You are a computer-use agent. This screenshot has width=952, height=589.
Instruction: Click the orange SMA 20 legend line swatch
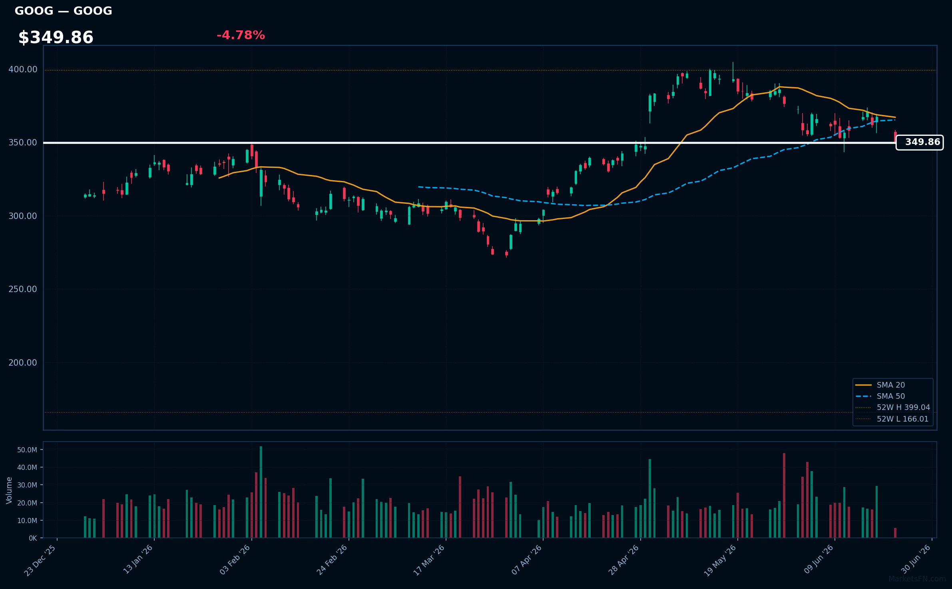coord(863,385)
